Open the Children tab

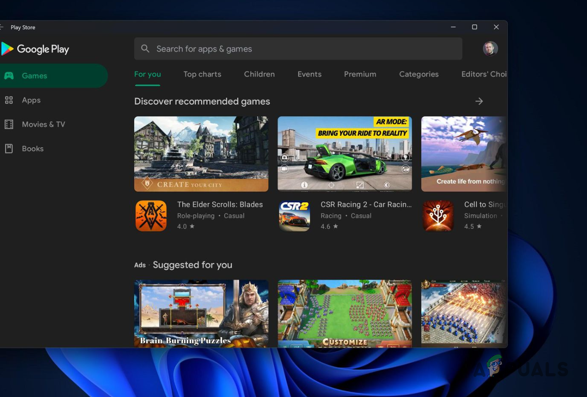tap(259, 74)
